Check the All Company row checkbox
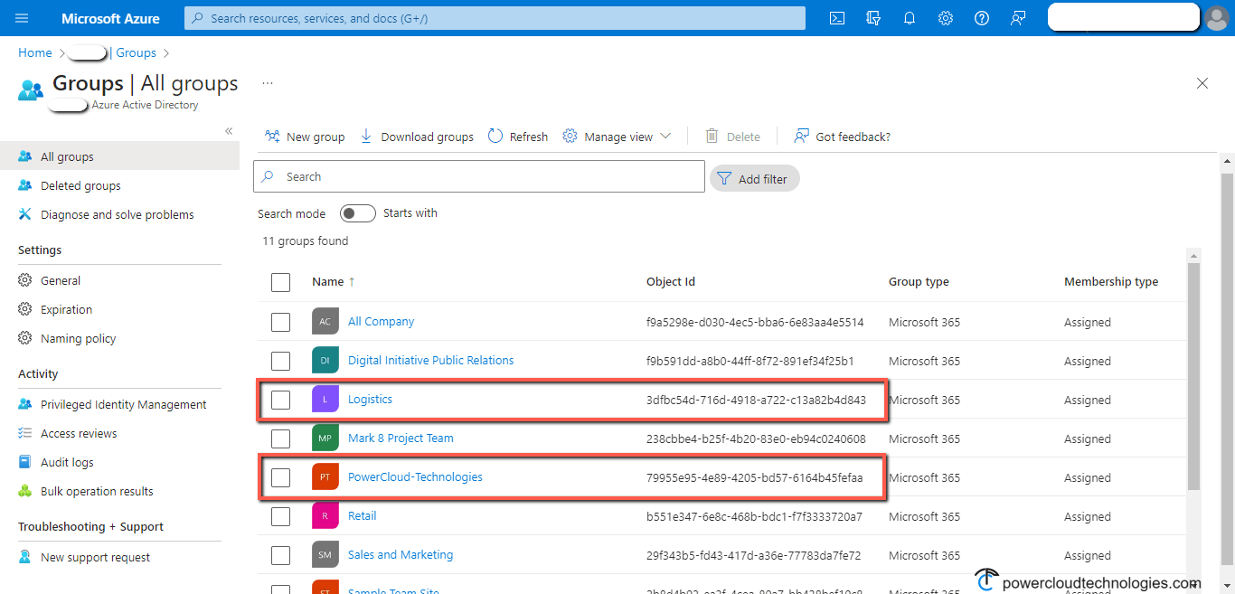This screenshot has width=1235, height=594. [x=281, y=322]
